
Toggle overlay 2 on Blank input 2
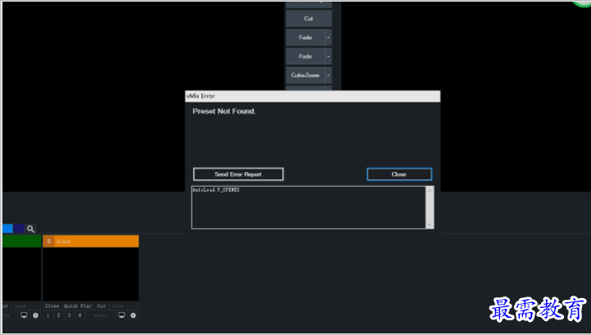pos(58,315)
